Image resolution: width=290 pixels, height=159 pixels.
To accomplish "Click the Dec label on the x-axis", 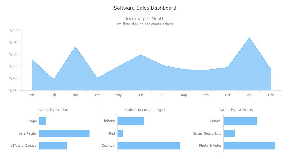I will [x=271, y=95].
